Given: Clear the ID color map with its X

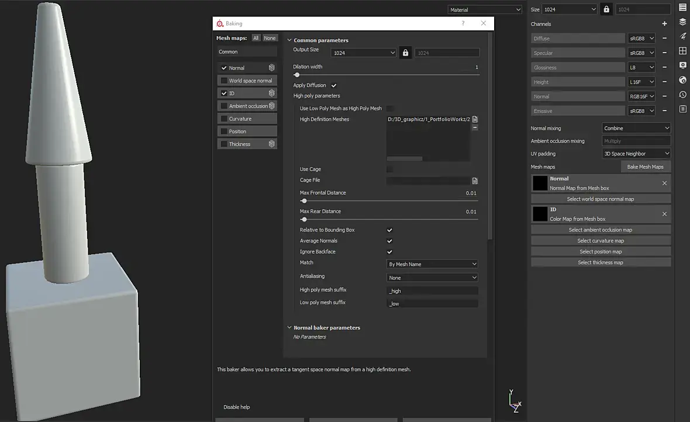Looking at the screenshot, I should pyautogui.click(x=664, y=214).
